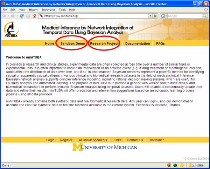Click the grey cloud weather status icon
Screen dimensions: 210x169
pos(200,165)
